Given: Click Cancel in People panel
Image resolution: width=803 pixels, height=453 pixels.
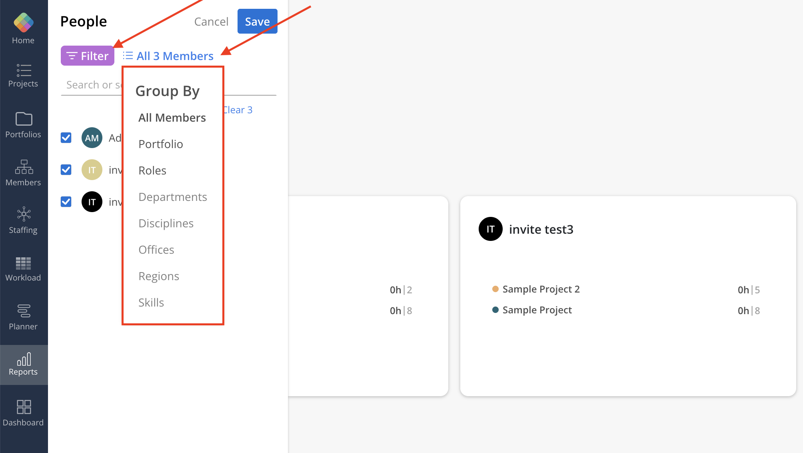Looking at the screenshot, I should pos(211,22).
